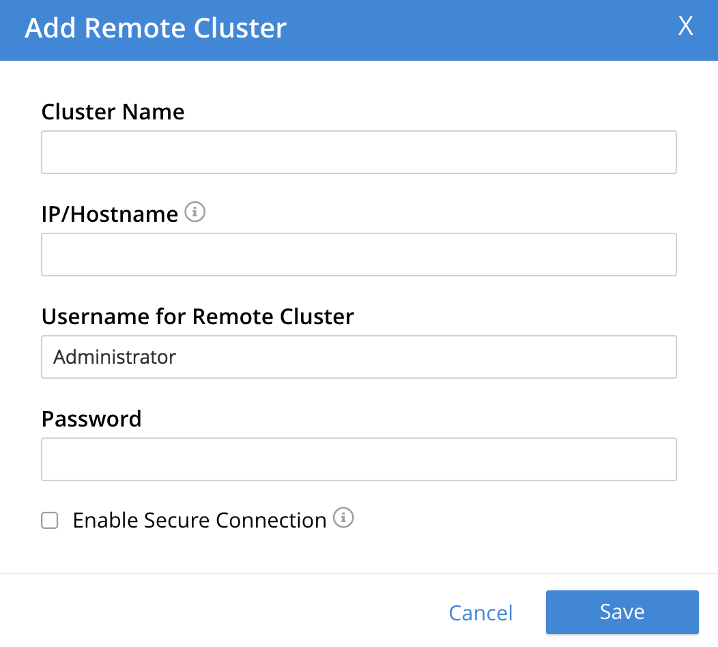Click Cancel to dismiss the dialog
This screenshot has height=647, width=718.
tap(480, 612)
